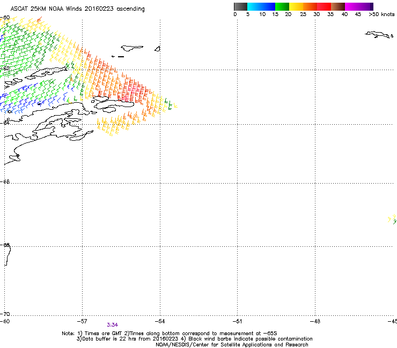The width and height of the screenshot is (397, 348).
Task: Click the gray 0–5 knot segment of the color bar
Action: tap(240, 6)
